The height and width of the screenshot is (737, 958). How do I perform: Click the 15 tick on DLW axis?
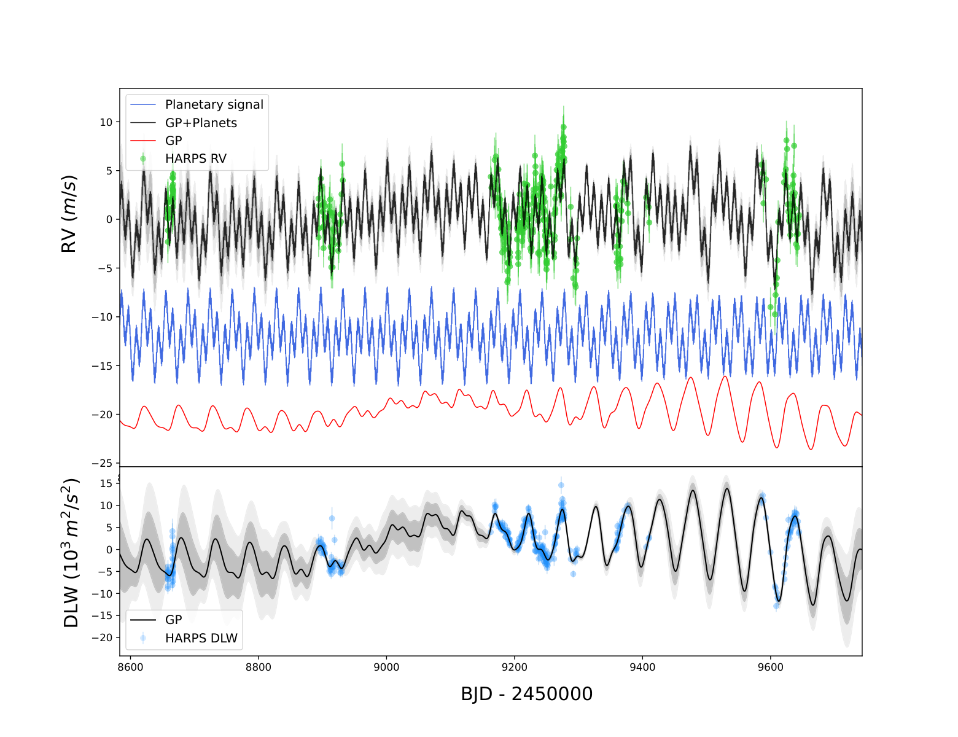tap(106, 483)
